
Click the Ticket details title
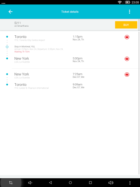pyautogui.click(x=70, y=12)
